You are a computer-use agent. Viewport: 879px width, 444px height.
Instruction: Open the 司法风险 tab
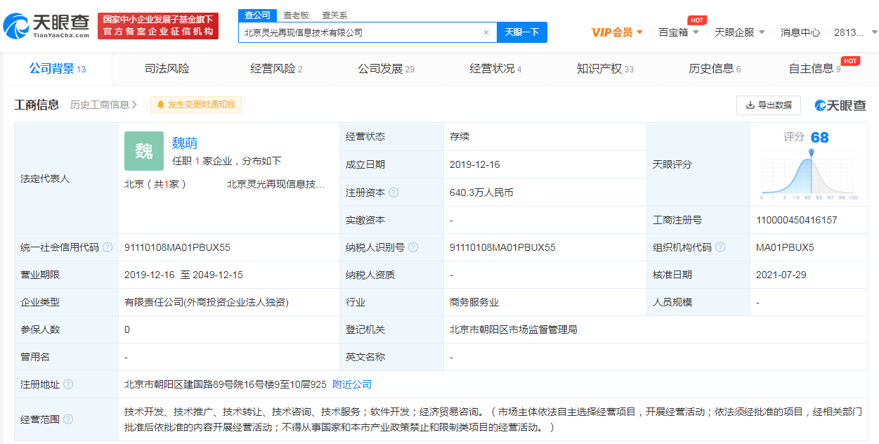click(167, 69)
